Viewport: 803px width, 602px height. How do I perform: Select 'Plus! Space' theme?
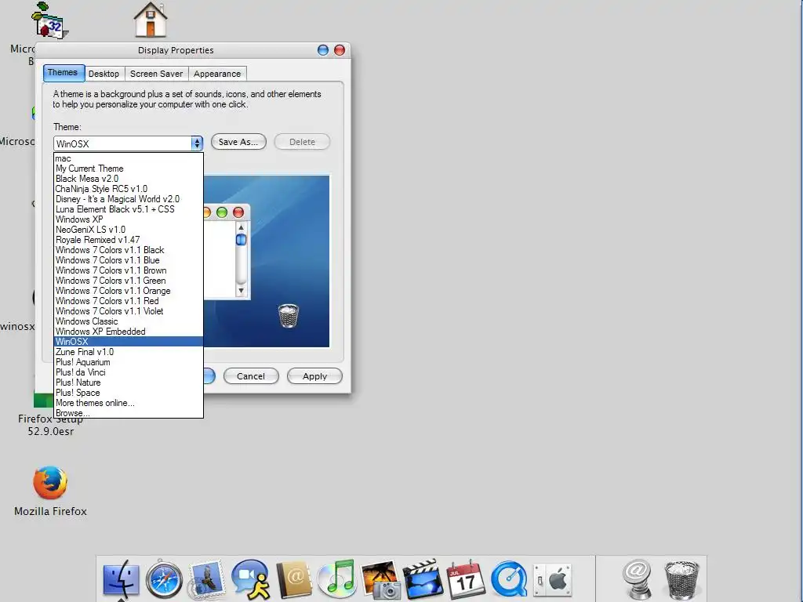click(x=129, y=393)
